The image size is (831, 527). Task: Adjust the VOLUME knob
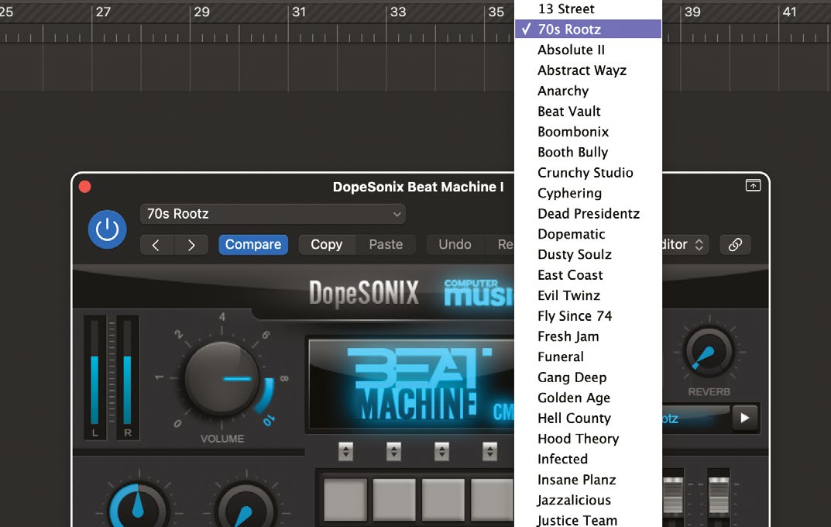[222, 378]
